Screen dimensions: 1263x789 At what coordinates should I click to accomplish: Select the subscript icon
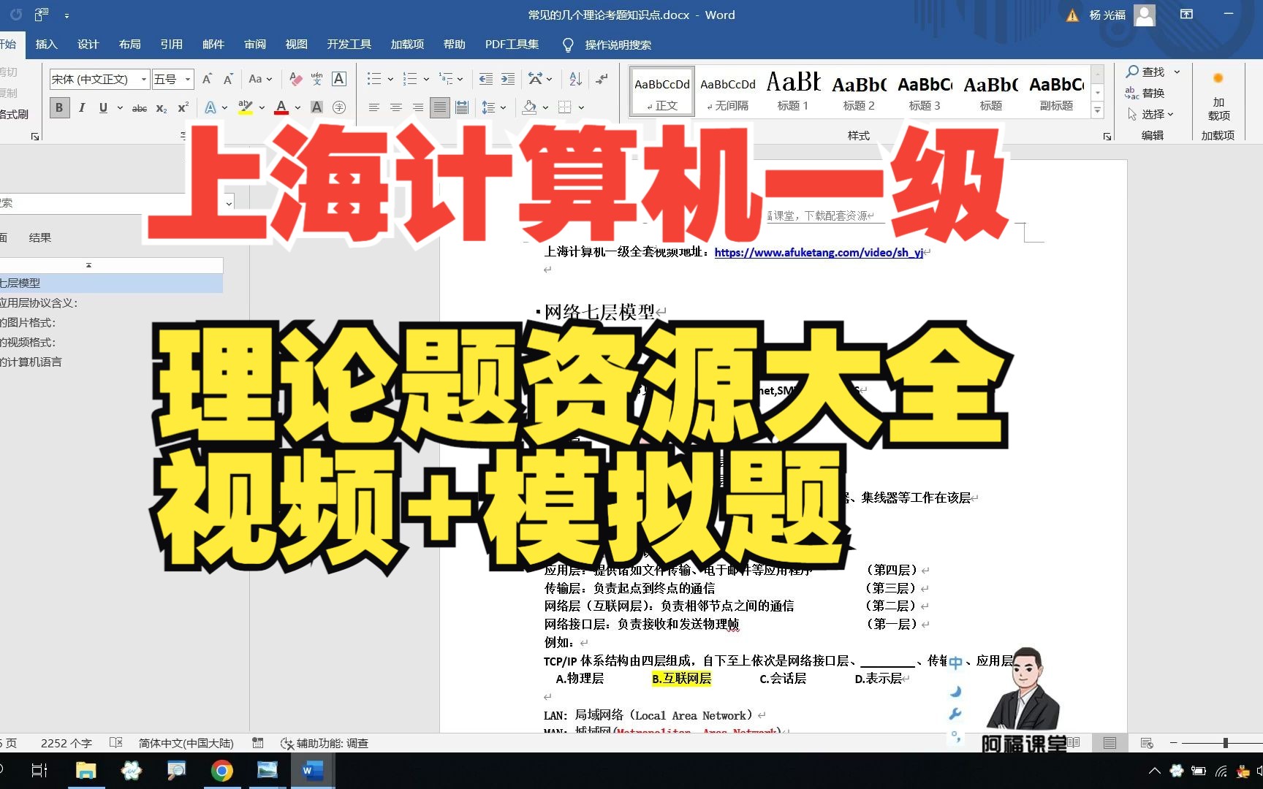pos(160,108)
